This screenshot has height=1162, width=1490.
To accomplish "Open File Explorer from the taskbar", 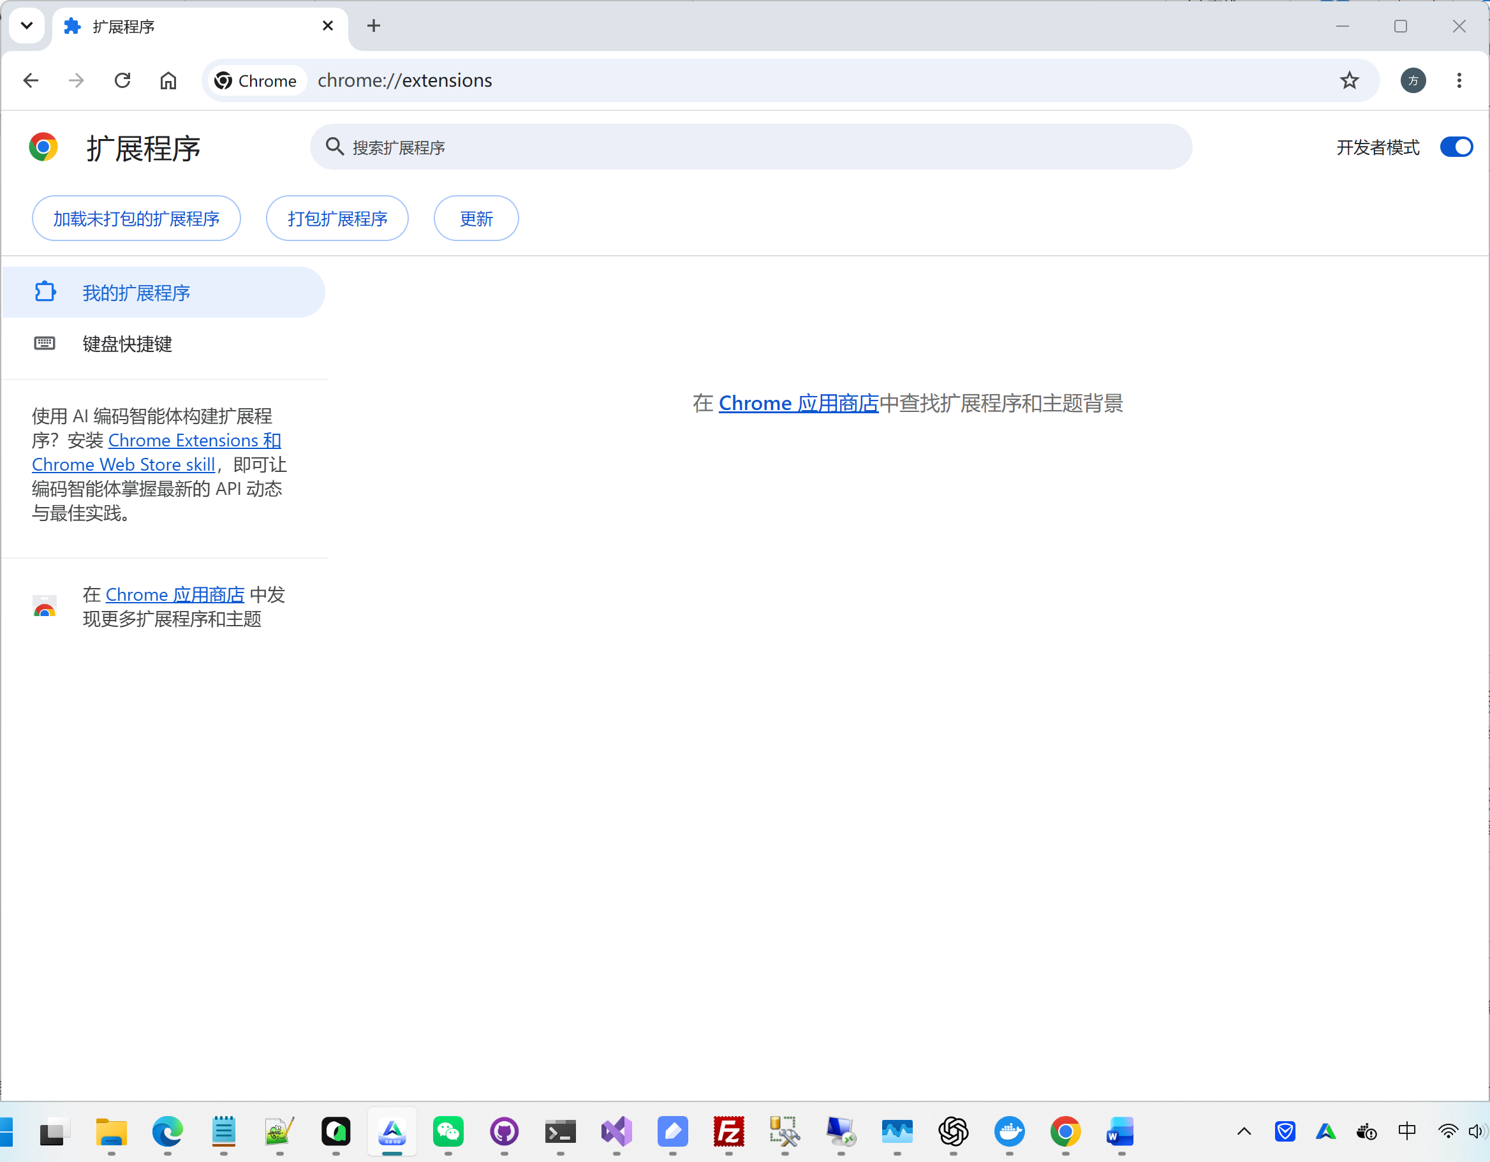I will click(111, 1132).
